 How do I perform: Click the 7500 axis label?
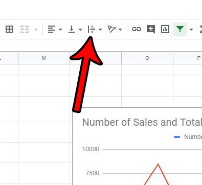(93, 173)
